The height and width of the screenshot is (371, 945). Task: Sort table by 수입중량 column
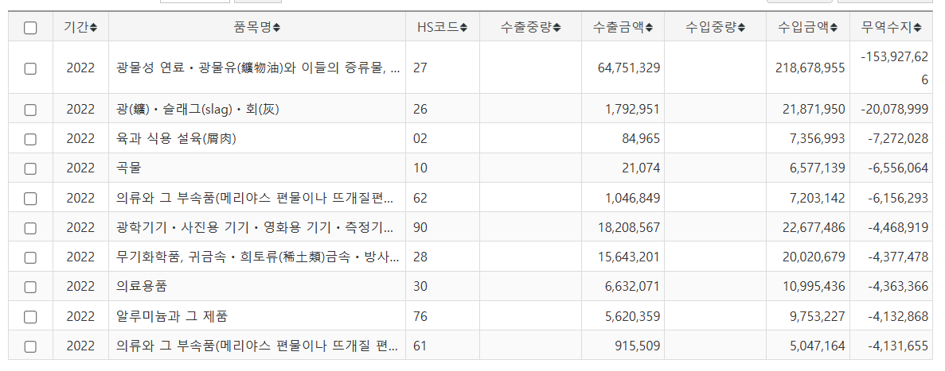(716, 27)
